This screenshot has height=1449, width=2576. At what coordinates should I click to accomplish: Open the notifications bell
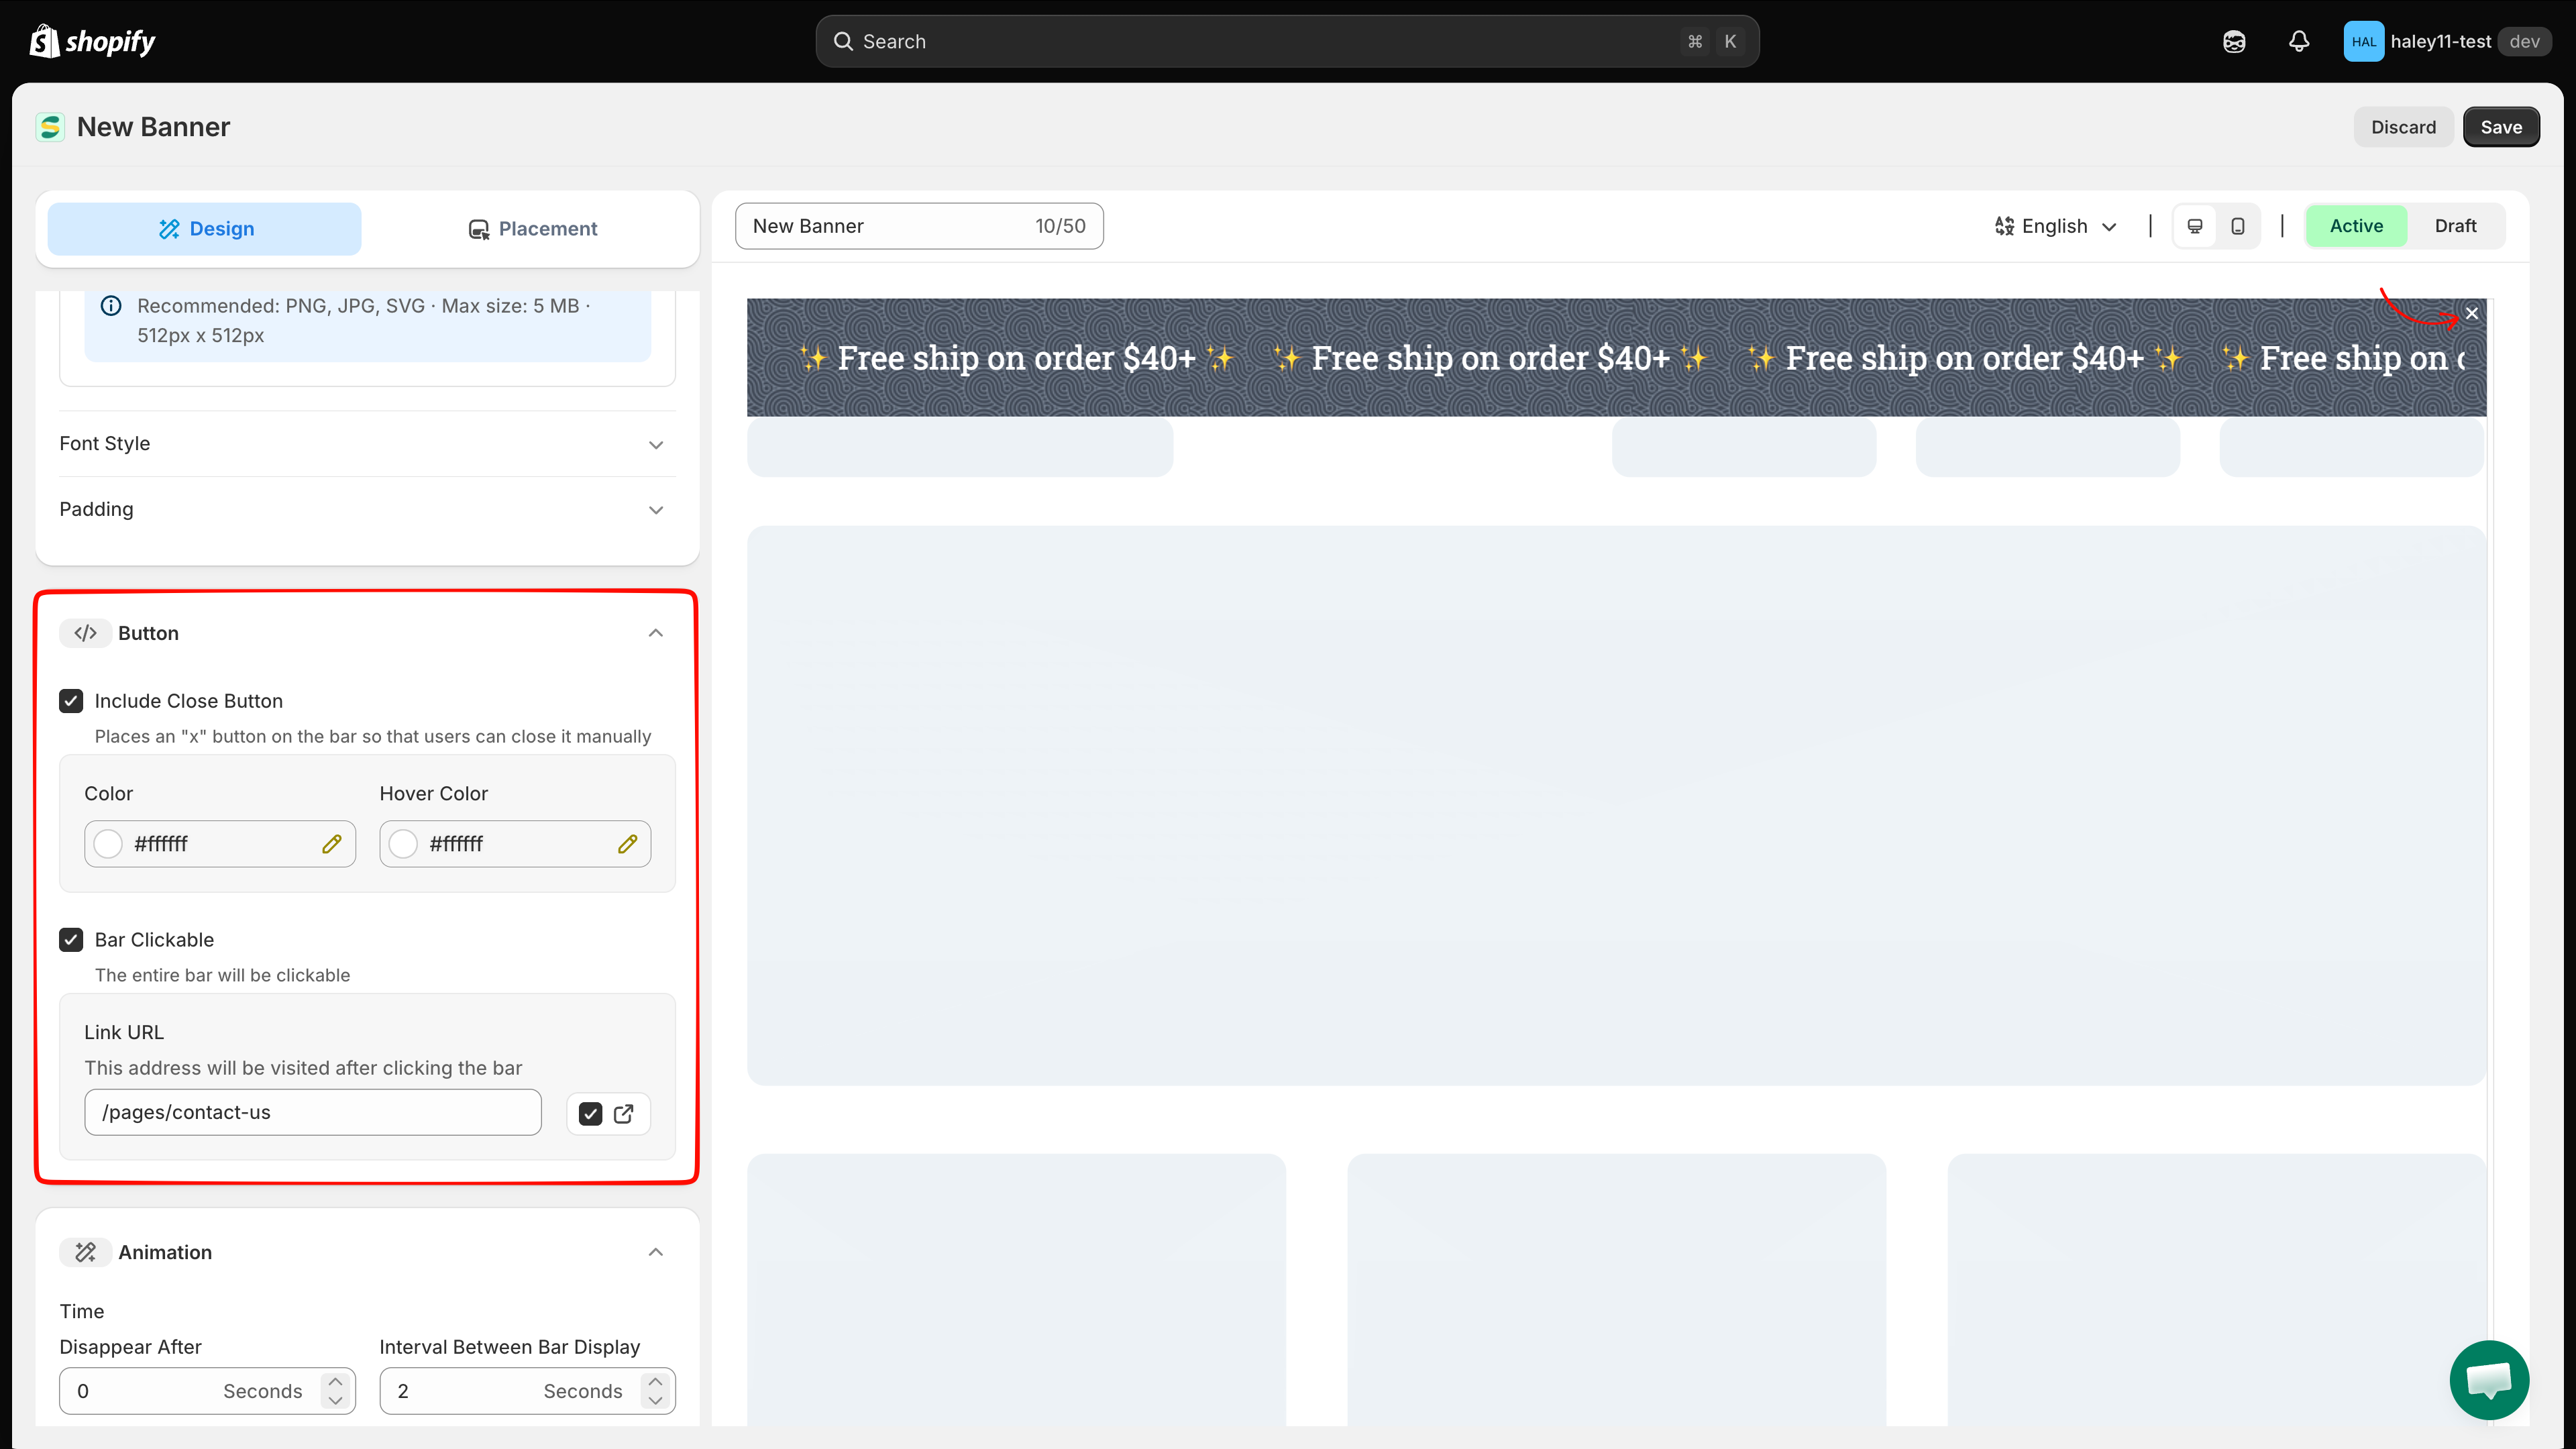[x=2299, y=41]
